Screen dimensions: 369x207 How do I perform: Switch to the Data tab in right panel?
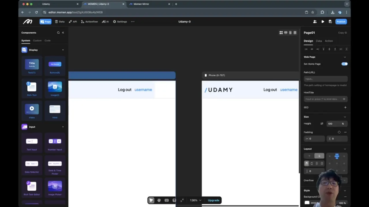tap(319, 41)
